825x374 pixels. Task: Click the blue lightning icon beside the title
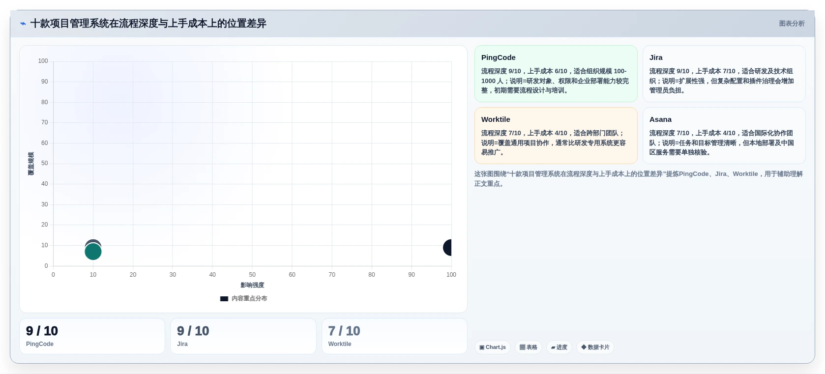pyautogui.click(x=23, y=24)
